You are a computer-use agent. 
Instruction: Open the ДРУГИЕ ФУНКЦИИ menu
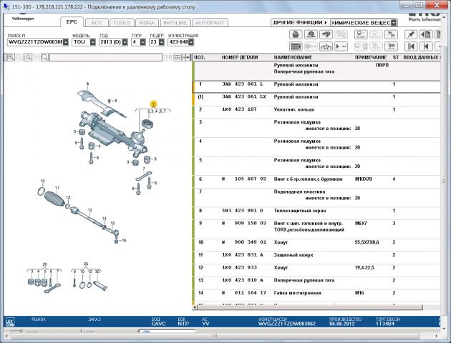[300, 22]
